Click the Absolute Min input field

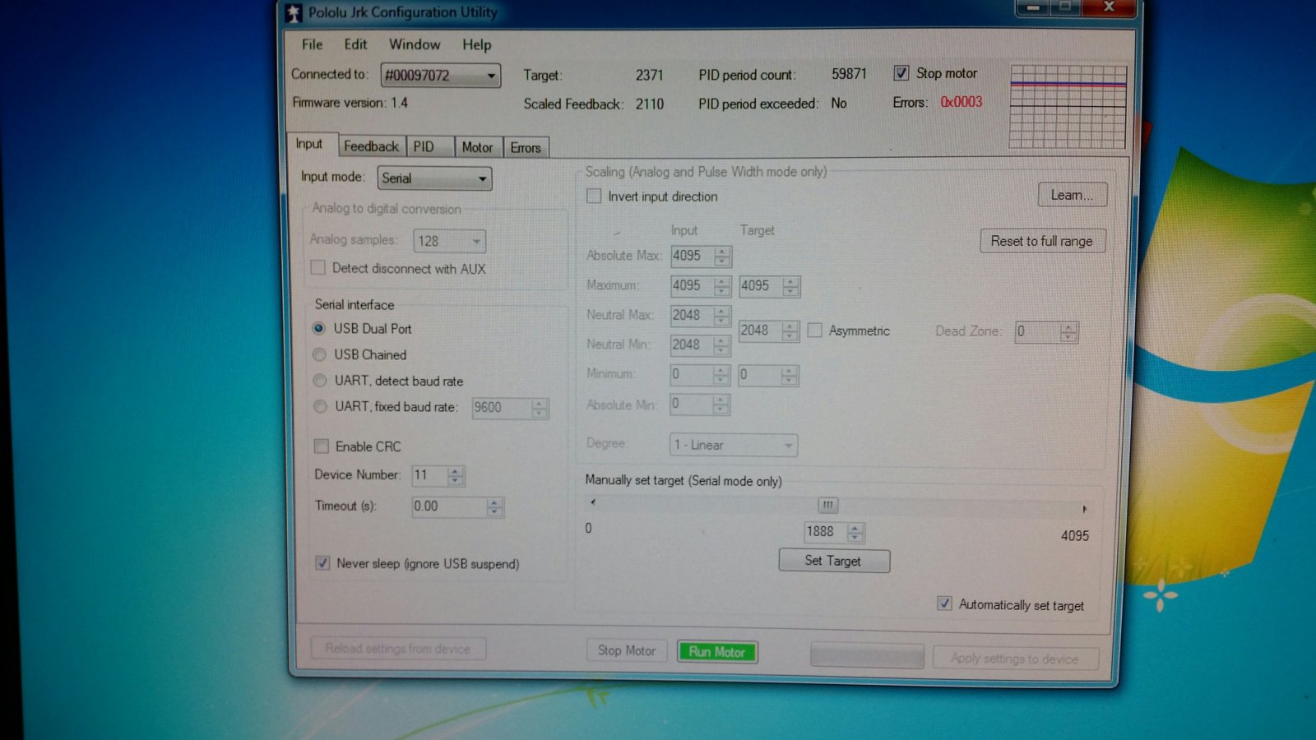click(x=692, y=404)
